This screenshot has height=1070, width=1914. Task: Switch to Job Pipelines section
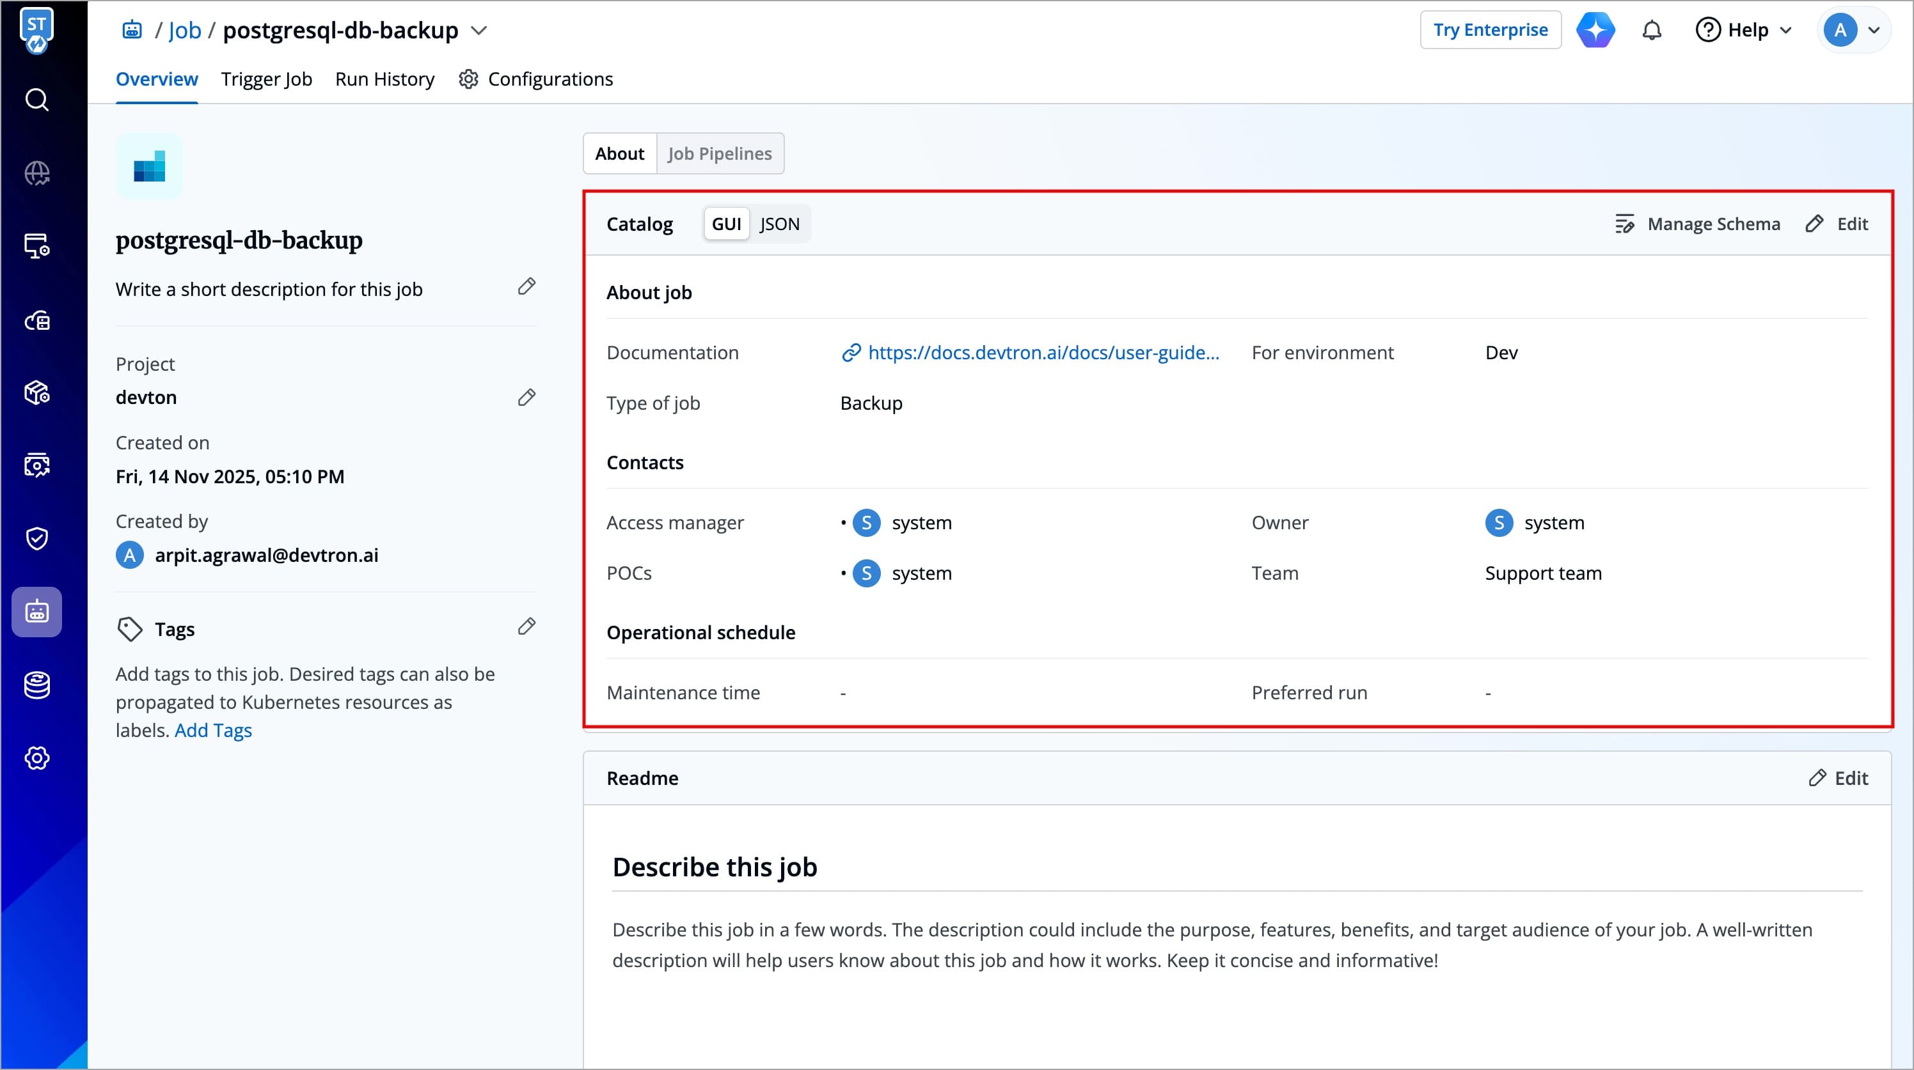click(719, 153)
